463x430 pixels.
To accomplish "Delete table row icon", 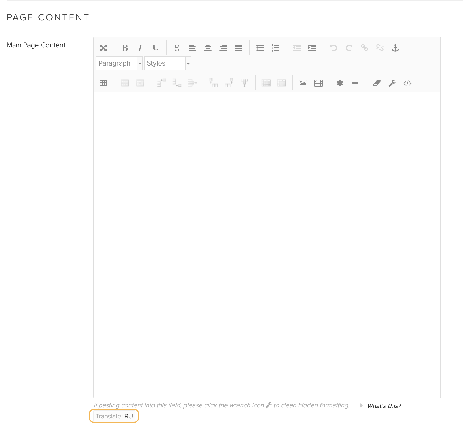I will pyautogui.click(x=192, y=83).
